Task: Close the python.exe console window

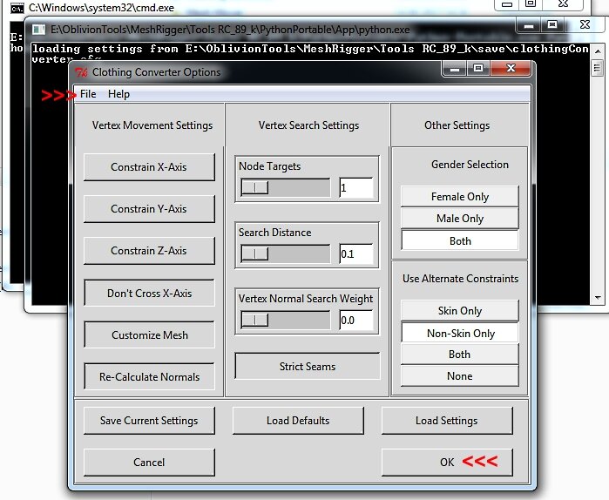Action: click(x=585, y=25)
